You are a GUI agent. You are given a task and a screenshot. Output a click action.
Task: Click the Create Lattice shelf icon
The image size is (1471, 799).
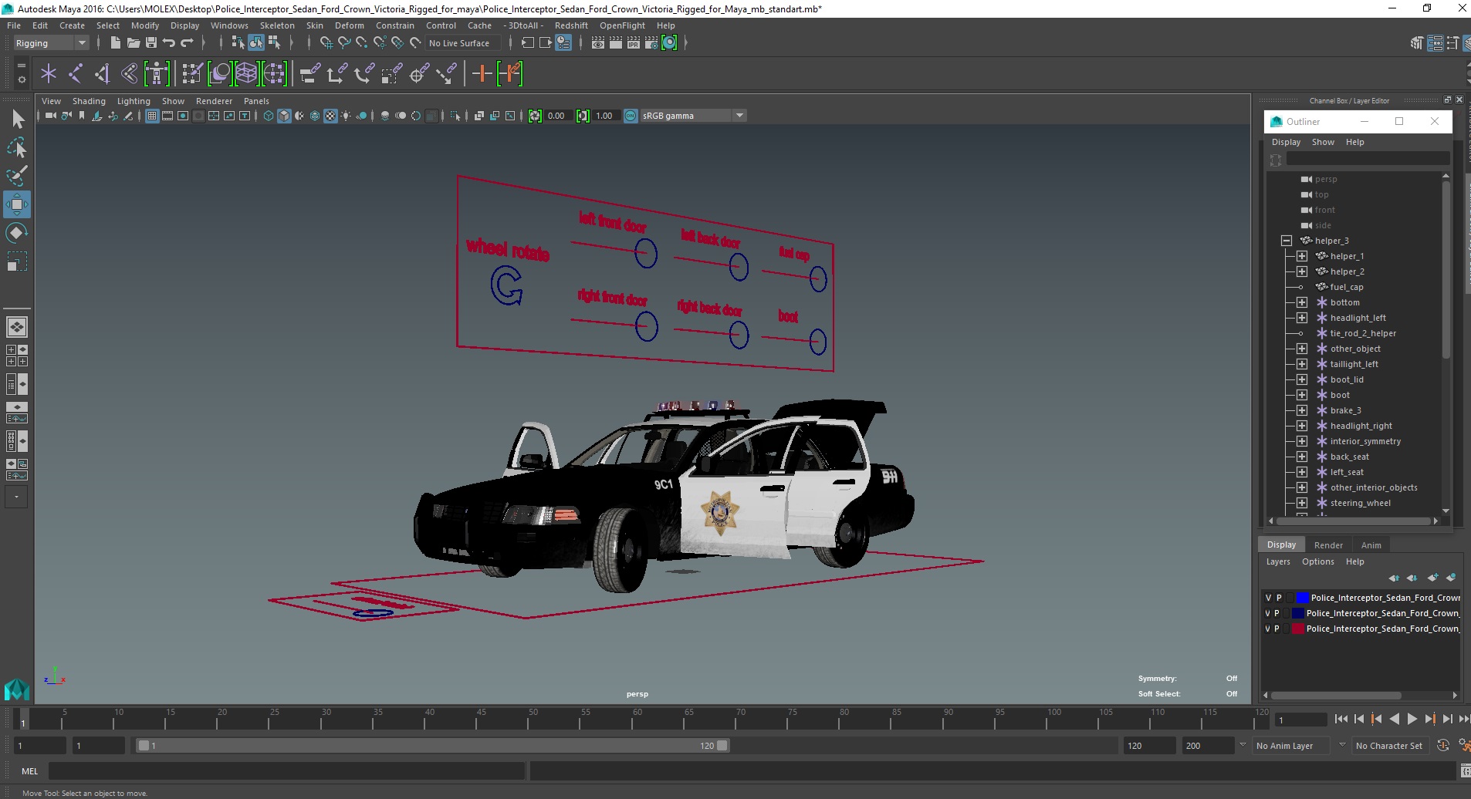246,74
